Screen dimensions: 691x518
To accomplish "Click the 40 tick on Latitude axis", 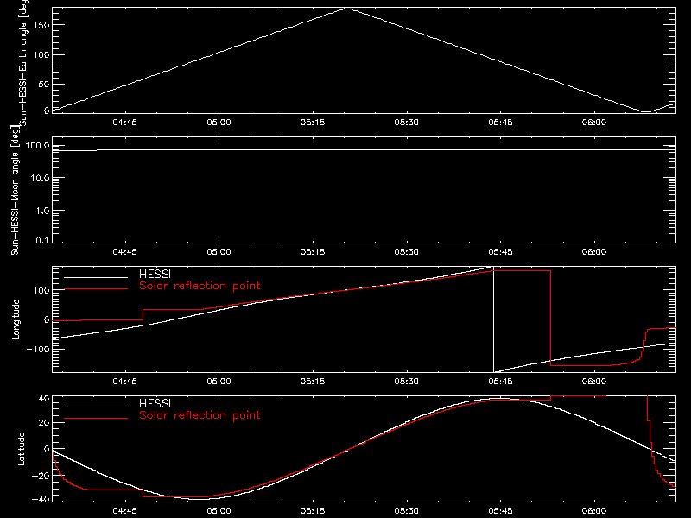I will 44,399.
